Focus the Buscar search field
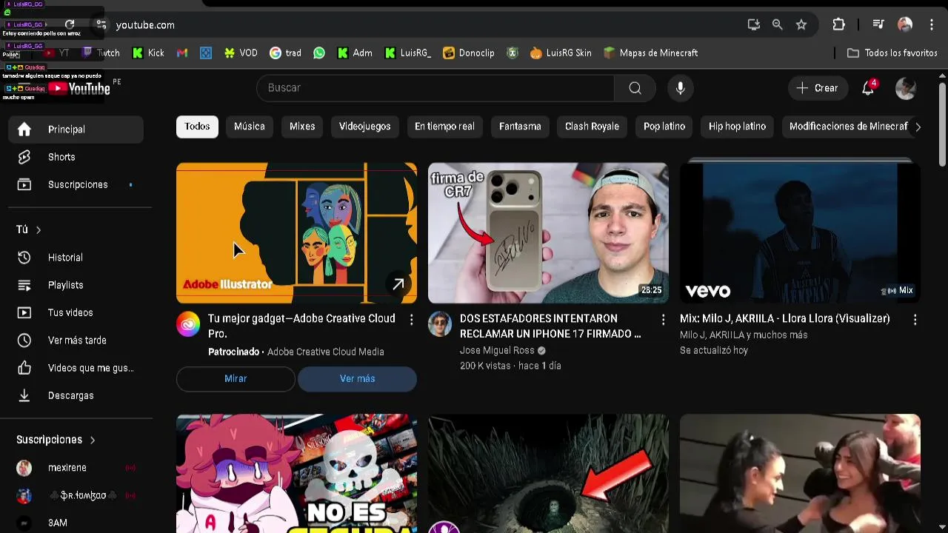Screen dimensions: 948x533 click(x=435, y=88)
